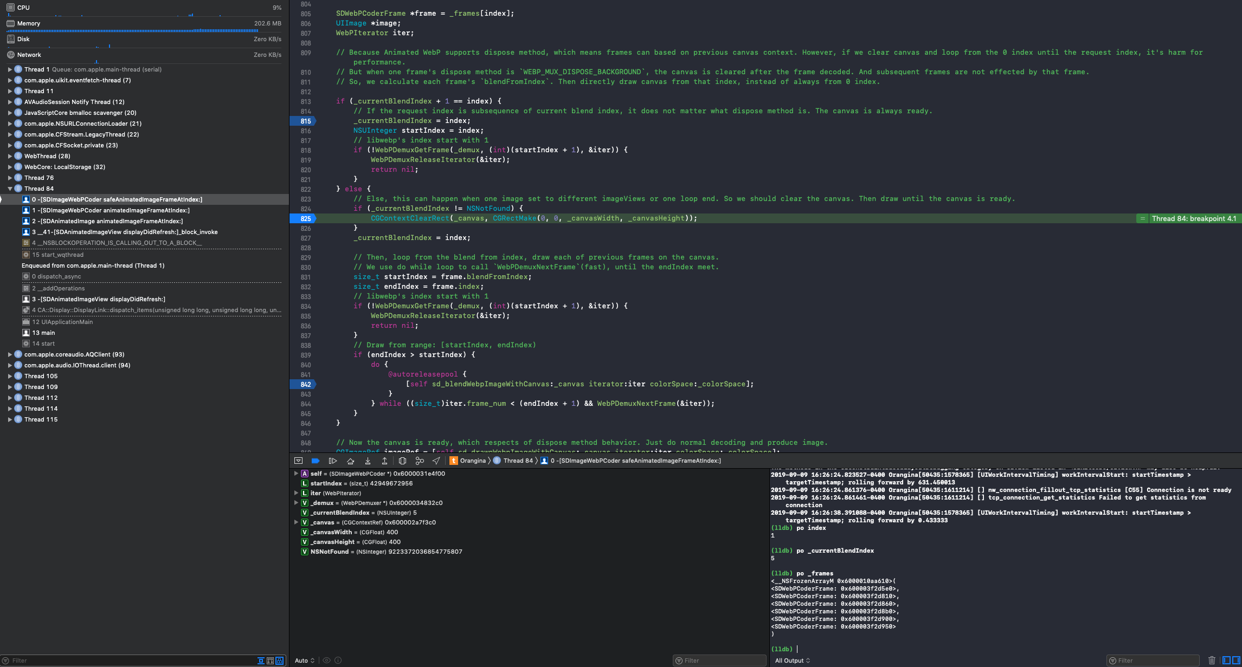
Task: Disable the breakpoint on line 825
Action: point(304,218)
